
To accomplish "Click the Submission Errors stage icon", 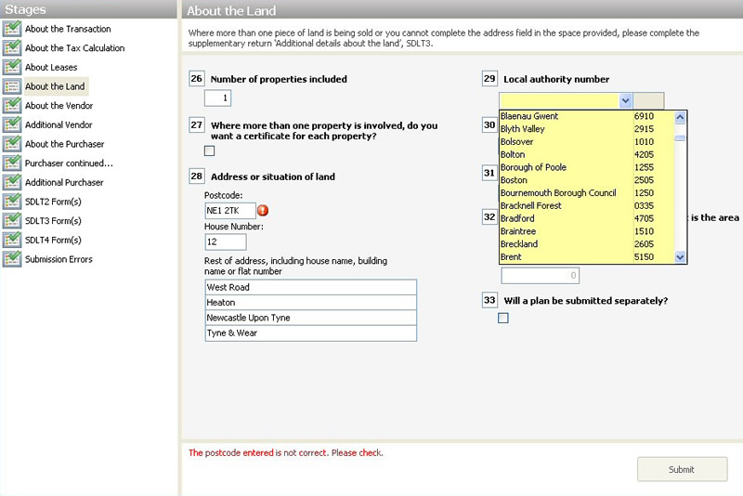I will pos(12,259).
